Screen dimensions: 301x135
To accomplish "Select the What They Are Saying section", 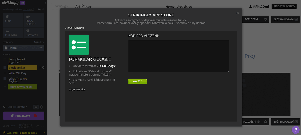I will pos(18,80).
